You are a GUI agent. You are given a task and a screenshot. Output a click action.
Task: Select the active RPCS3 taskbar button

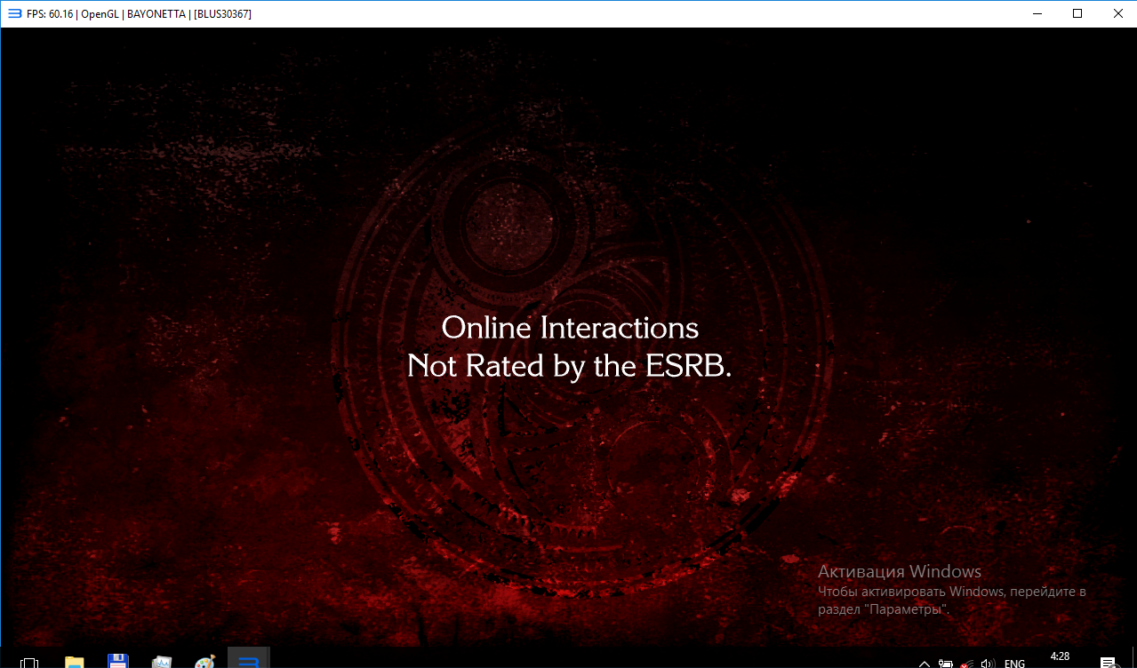[x=249, y=660]
